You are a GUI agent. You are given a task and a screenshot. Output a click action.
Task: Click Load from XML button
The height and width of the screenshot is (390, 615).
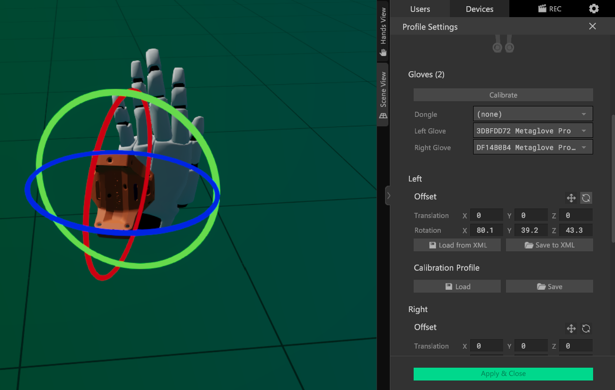pyautogui.click(x=457, y=245)
